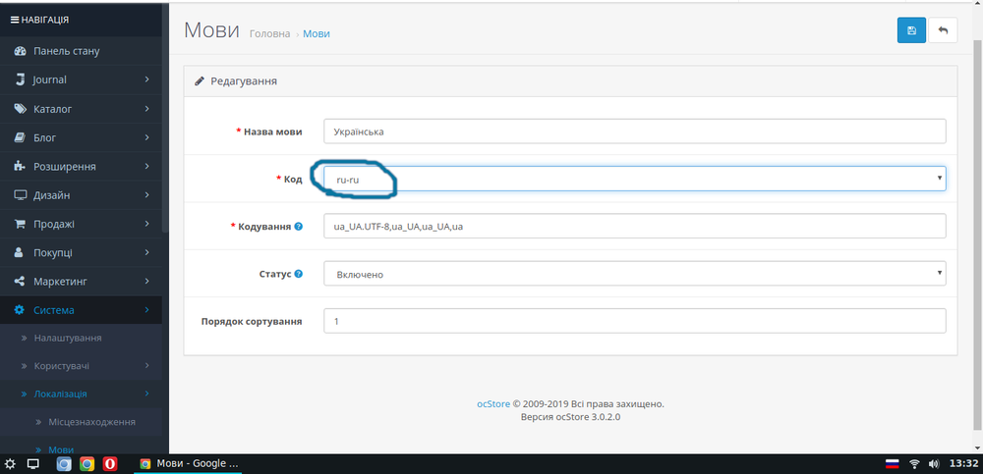Click into the Кодування field

(x=634, y=226)
